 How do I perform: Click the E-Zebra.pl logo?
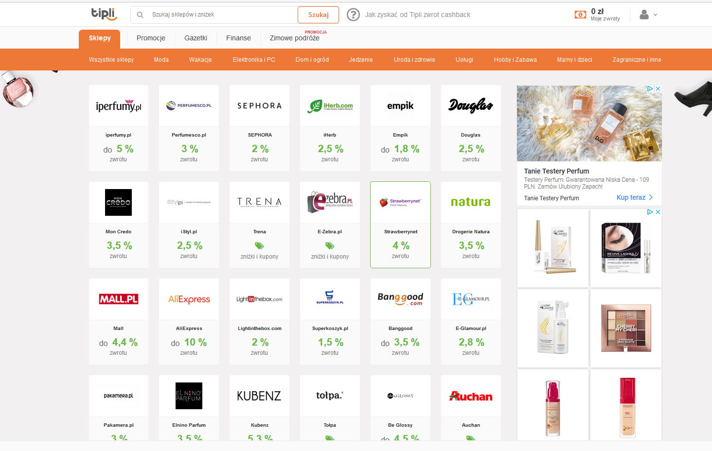pos(330,202)
